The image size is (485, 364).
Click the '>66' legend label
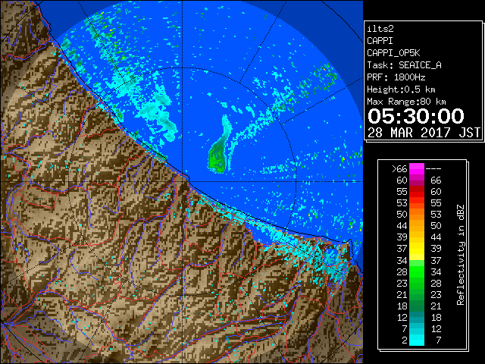tap(399, 169)
